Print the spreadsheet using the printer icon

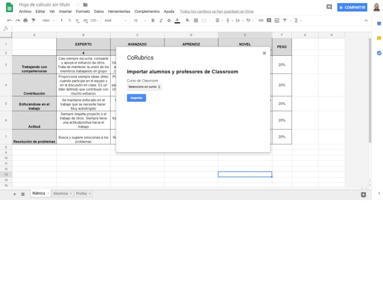coord(25,20)
